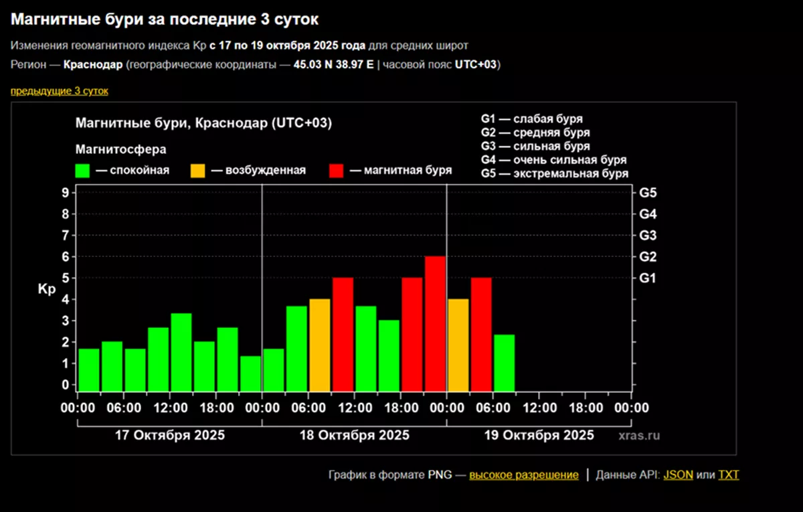Image resolution: width=803 pixels, height=512 pixels.
Task: Open the "высокое разрешение" PNG link
Action: pyautogui.click(x=523, y=475)
